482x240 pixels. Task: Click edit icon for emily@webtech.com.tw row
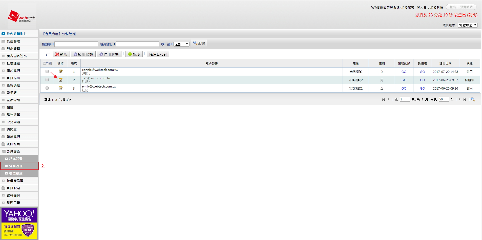coord(60,88)
